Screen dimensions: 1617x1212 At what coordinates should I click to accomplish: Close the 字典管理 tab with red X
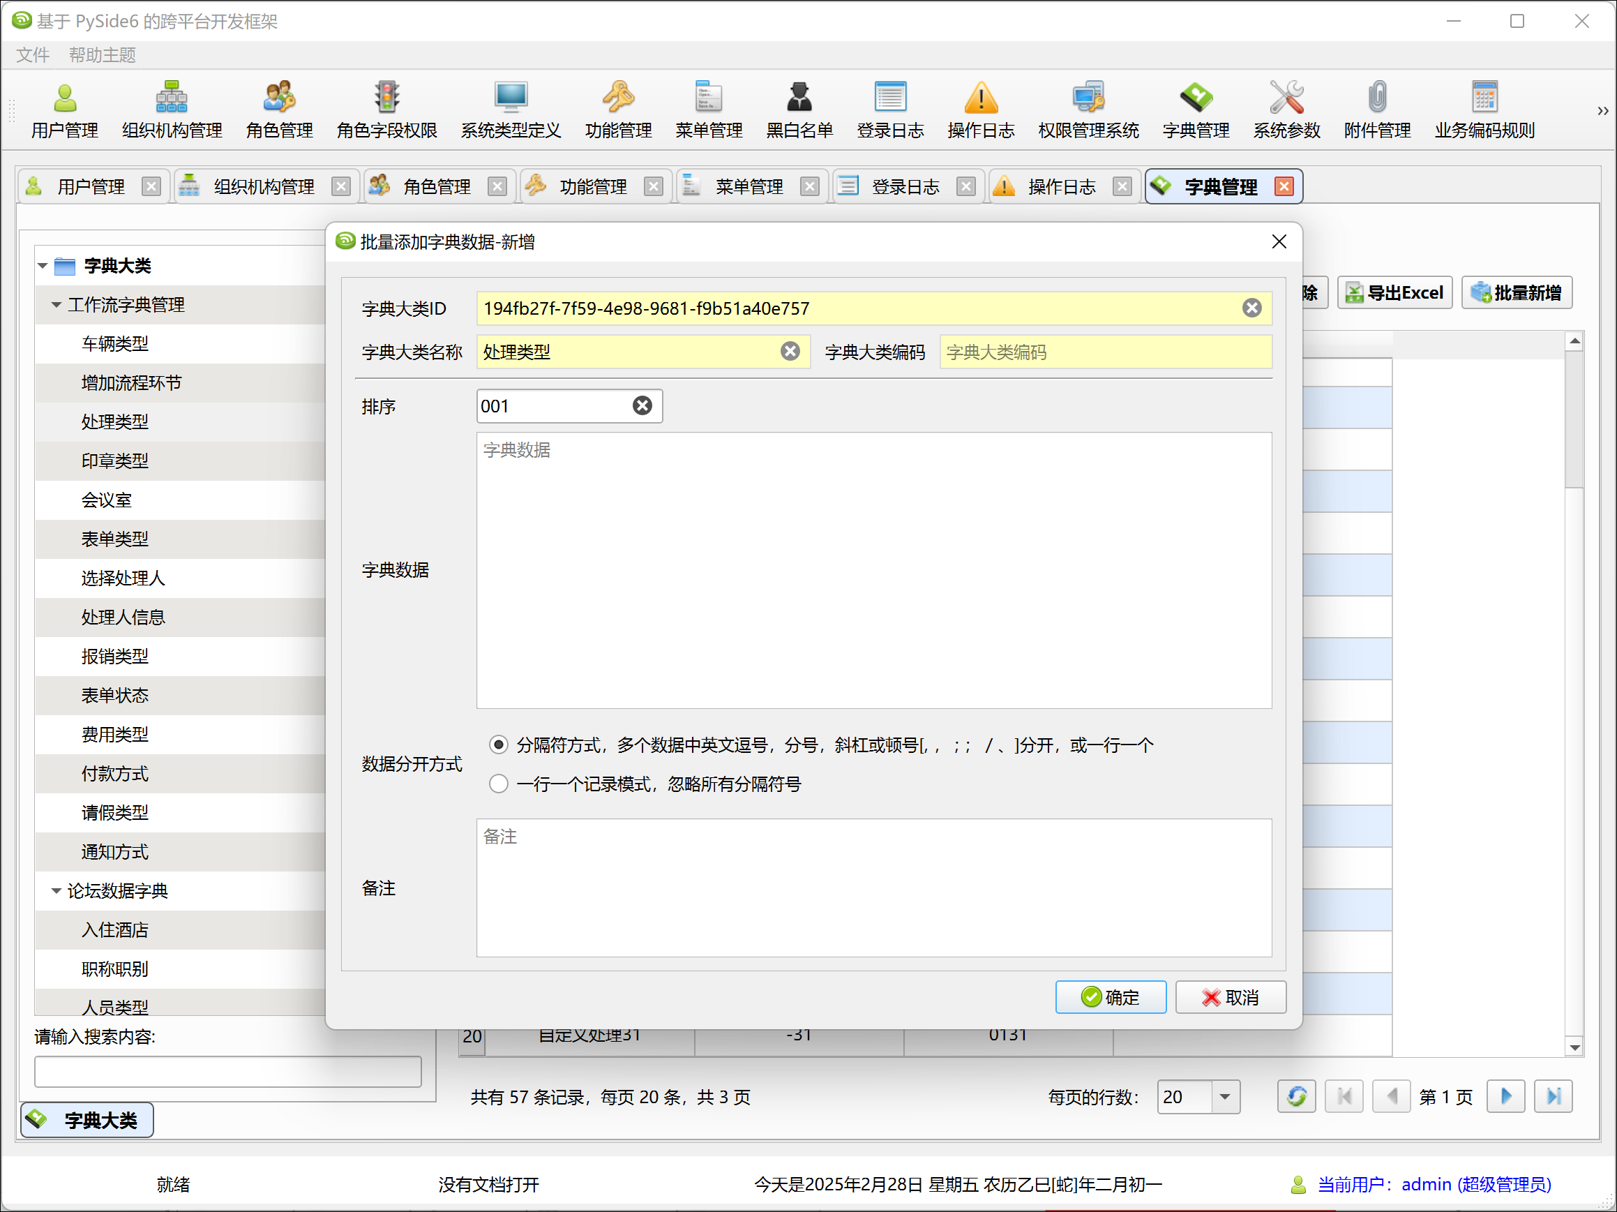click(x=1283, y=186)
